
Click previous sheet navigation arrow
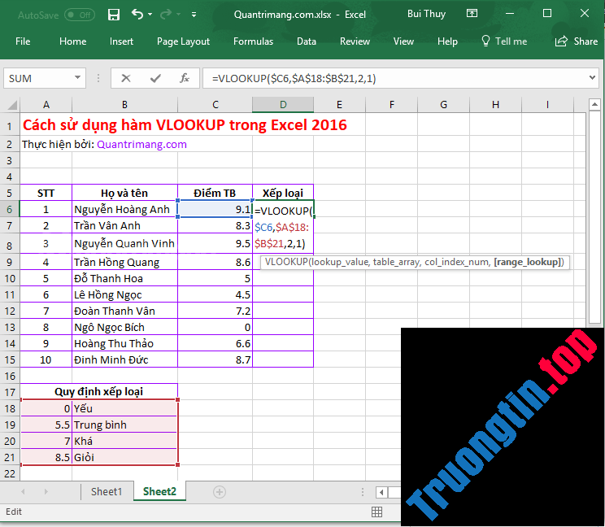(x=23, y=491)
